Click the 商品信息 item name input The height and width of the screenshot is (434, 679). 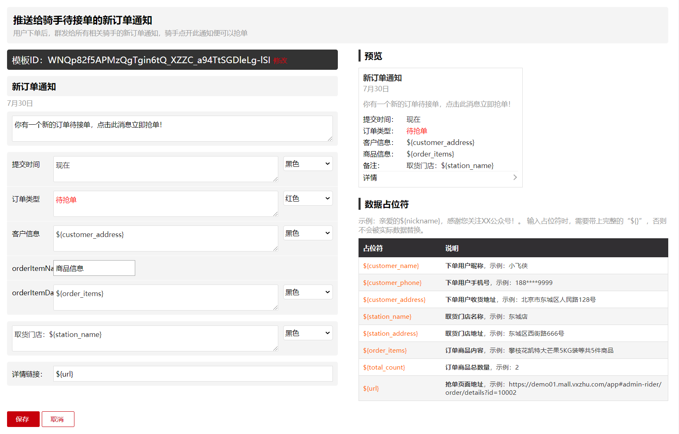click(x=94, y=268)
